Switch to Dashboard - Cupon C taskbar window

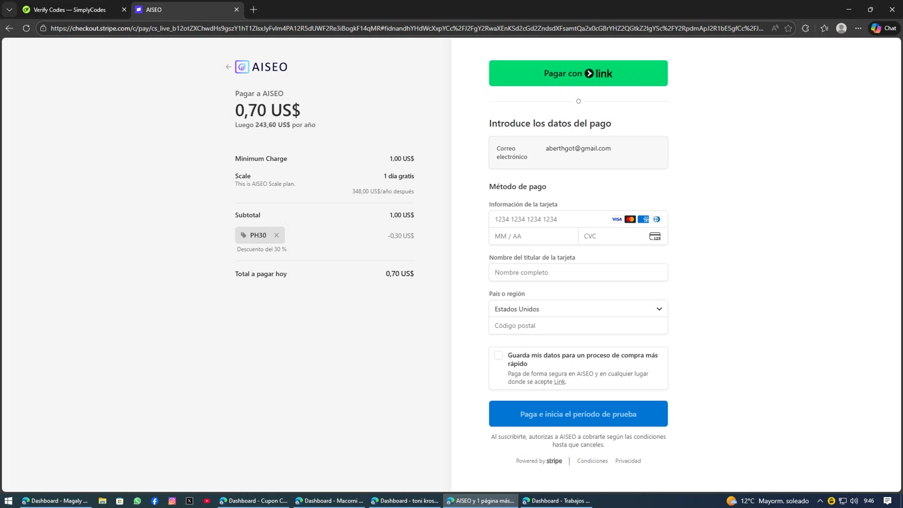(253, 501)
